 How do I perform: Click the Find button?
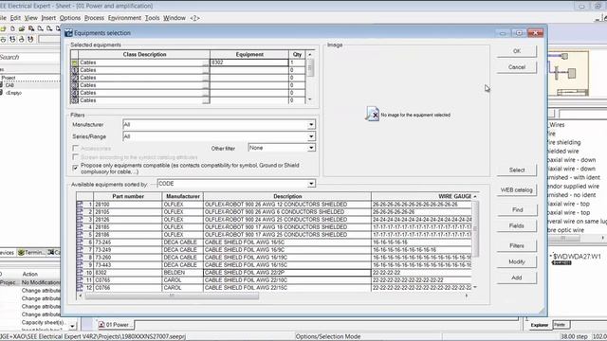pos(516,209)
